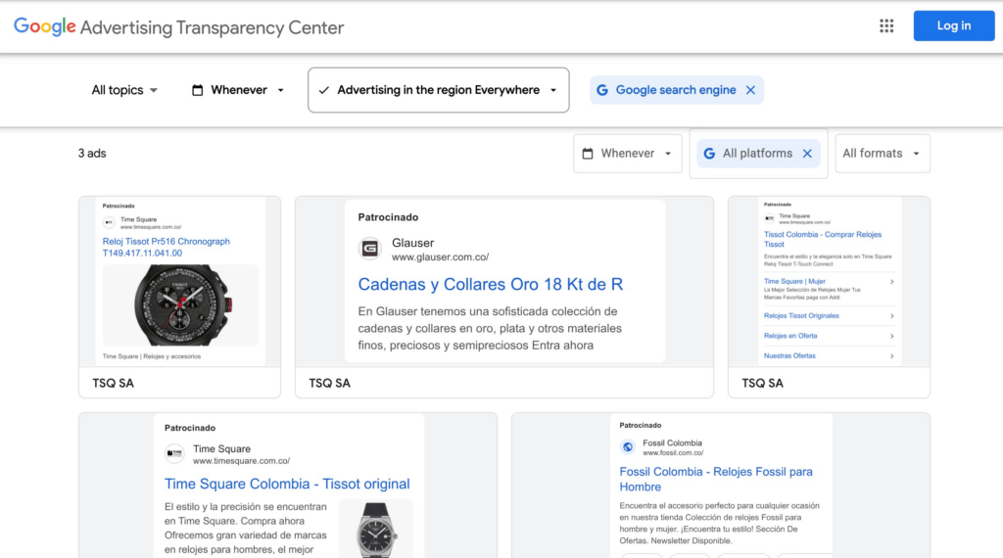Open the Google apps grid icon

[886, 26]
